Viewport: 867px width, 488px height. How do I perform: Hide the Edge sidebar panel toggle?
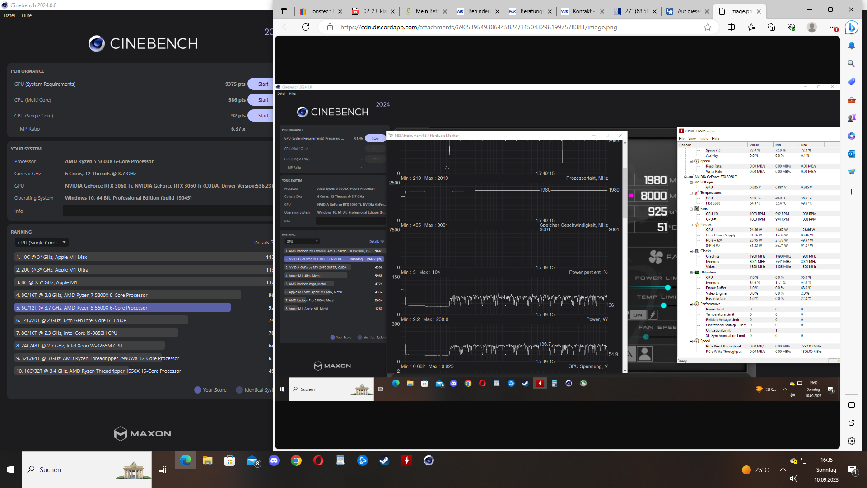pos(851,405)
